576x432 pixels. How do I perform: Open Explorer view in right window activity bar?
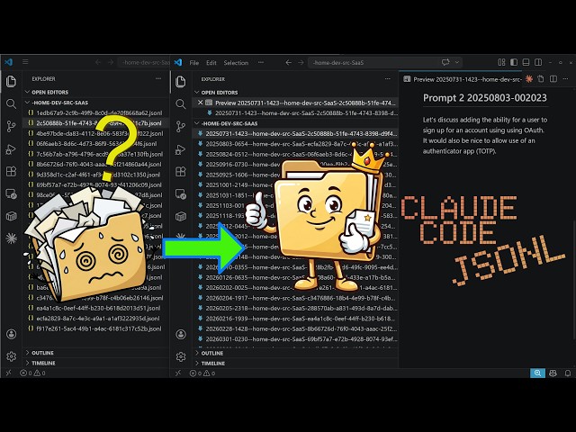pyautogui.click(x=180, y=82)
